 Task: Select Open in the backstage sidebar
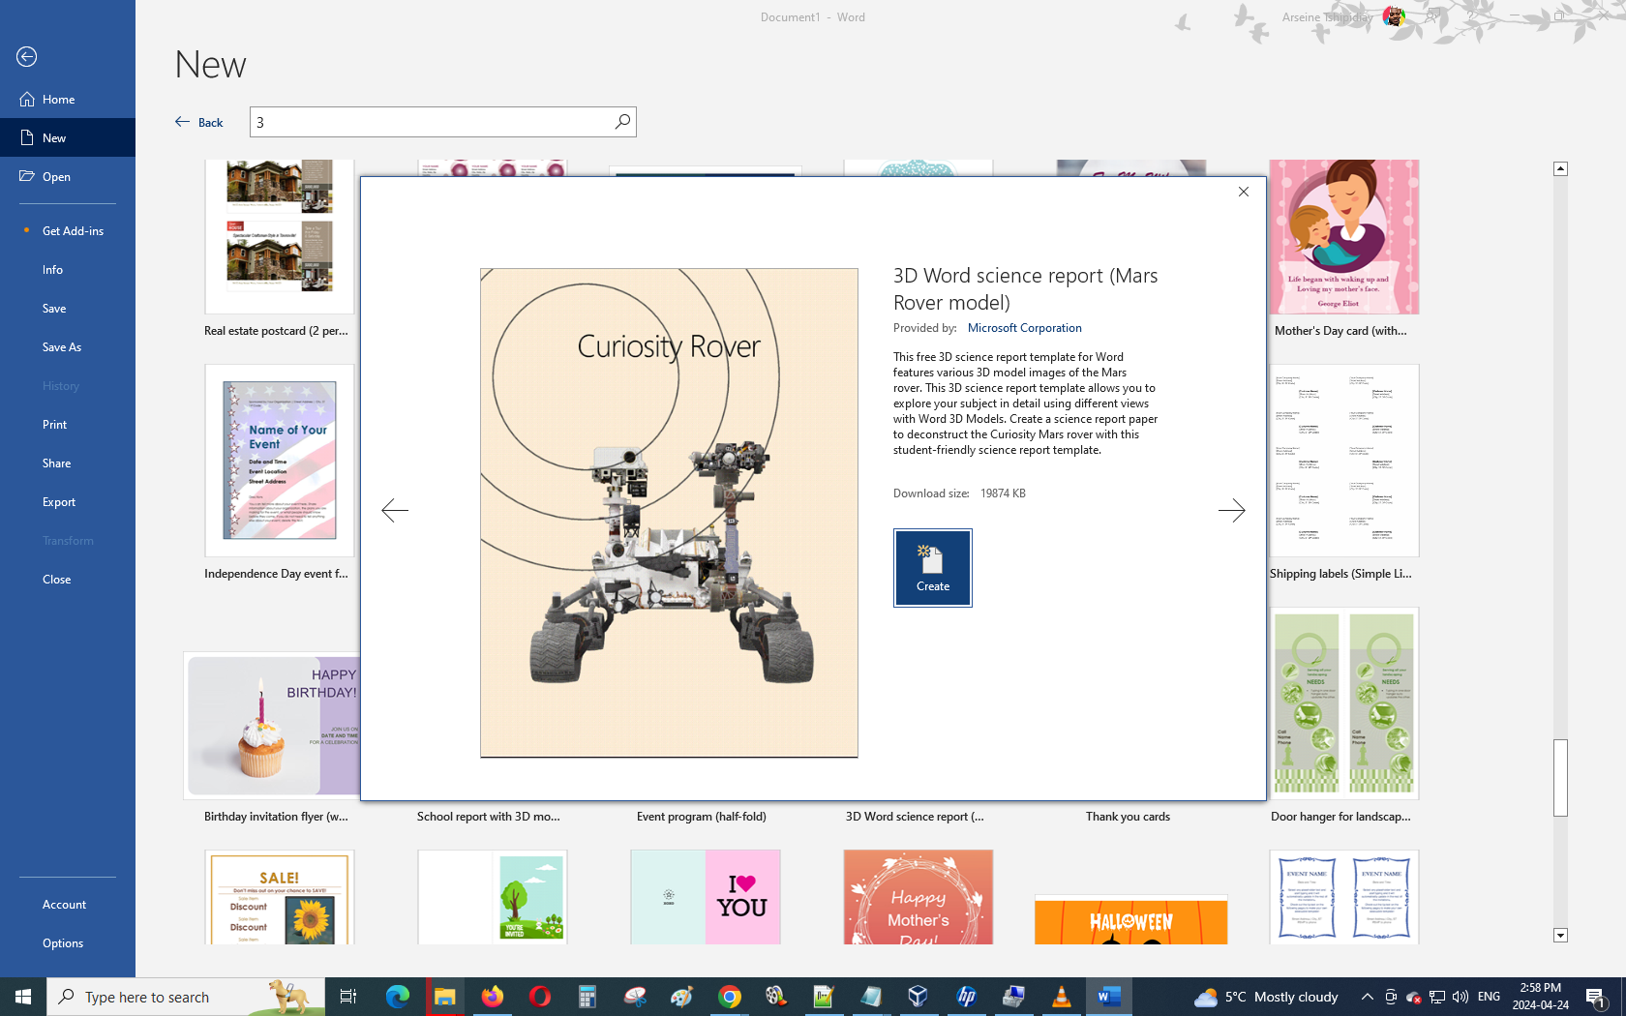click(x=56, y=177)
